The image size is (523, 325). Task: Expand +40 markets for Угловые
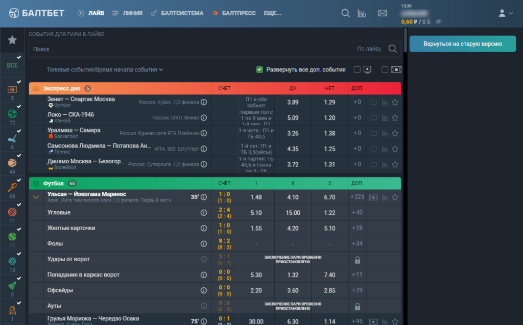click(x=357, y=212)
